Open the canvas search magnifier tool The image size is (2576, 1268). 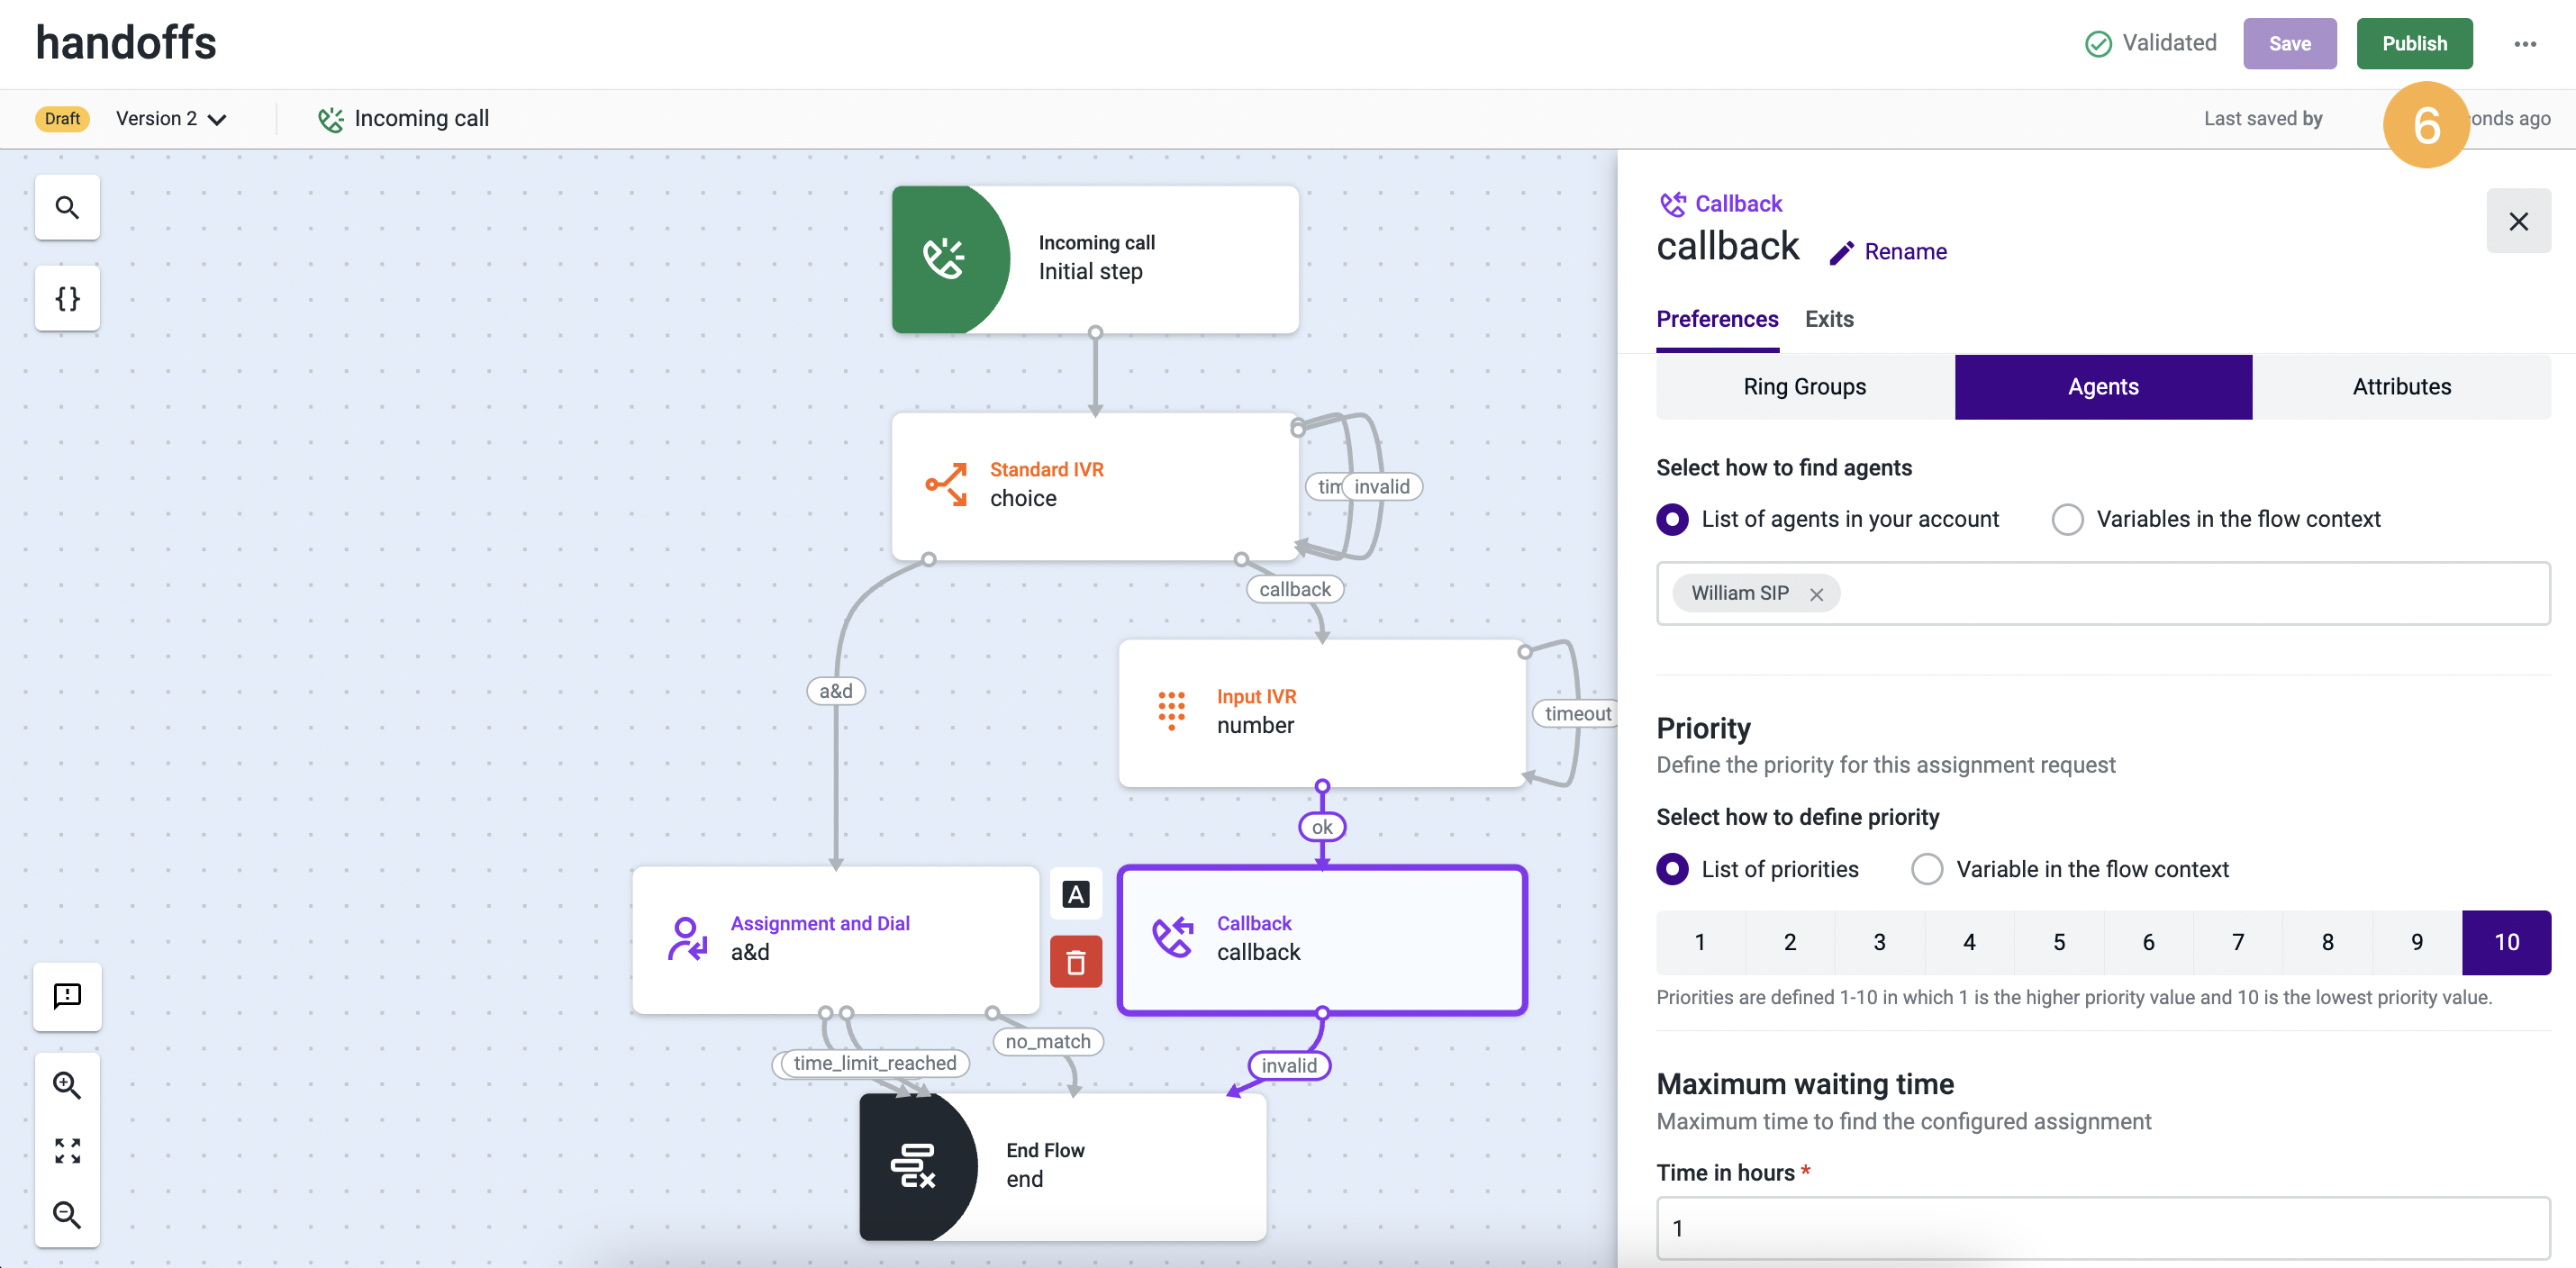point(67,208)
